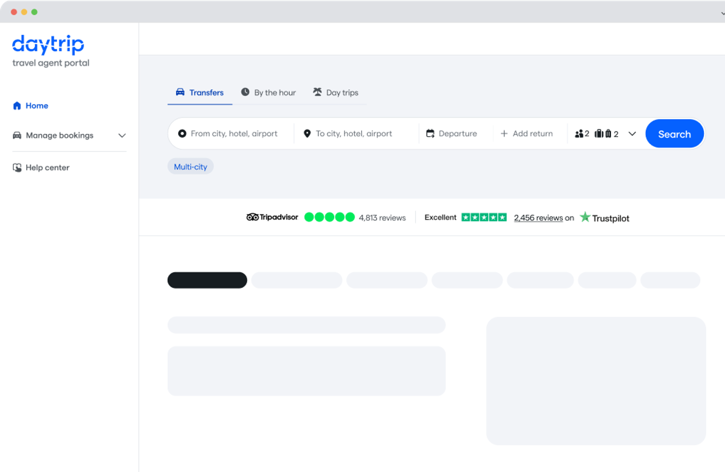The image size is (725, 472).
Task: Switch to the By the hour tab
Action: pyautogui.click(x=268, y=93)
